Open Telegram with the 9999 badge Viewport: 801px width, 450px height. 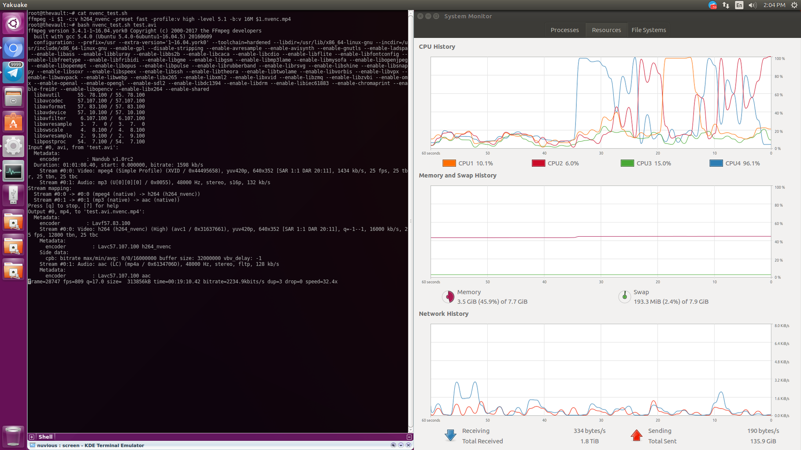coord(13,73)
